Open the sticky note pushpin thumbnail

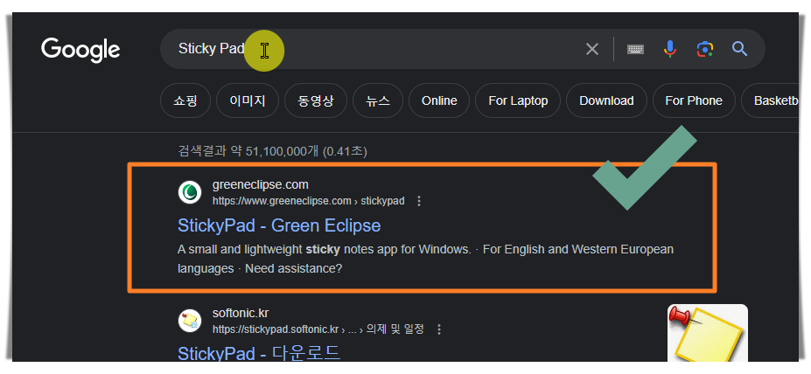pyautogui.click(x=707, y=333)
